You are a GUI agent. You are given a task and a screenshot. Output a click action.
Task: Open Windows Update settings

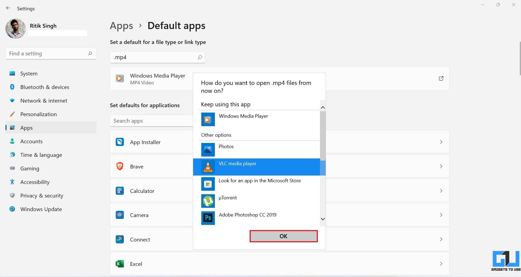(51, 209)
